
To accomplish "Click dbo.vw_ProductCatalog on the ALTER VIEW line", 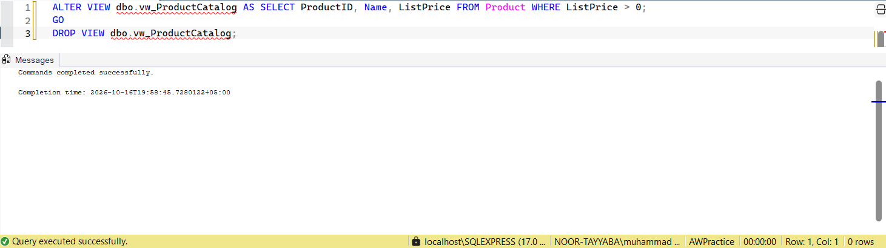I will click(x=176, y=8).
